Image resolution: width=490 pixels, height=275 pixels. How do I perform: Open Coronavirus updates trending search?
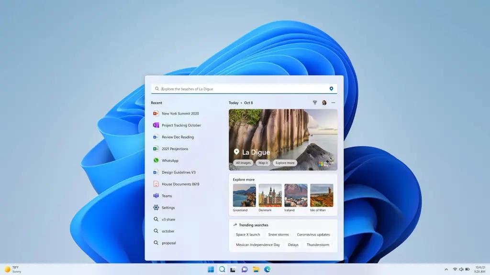[x=313, y=234]
